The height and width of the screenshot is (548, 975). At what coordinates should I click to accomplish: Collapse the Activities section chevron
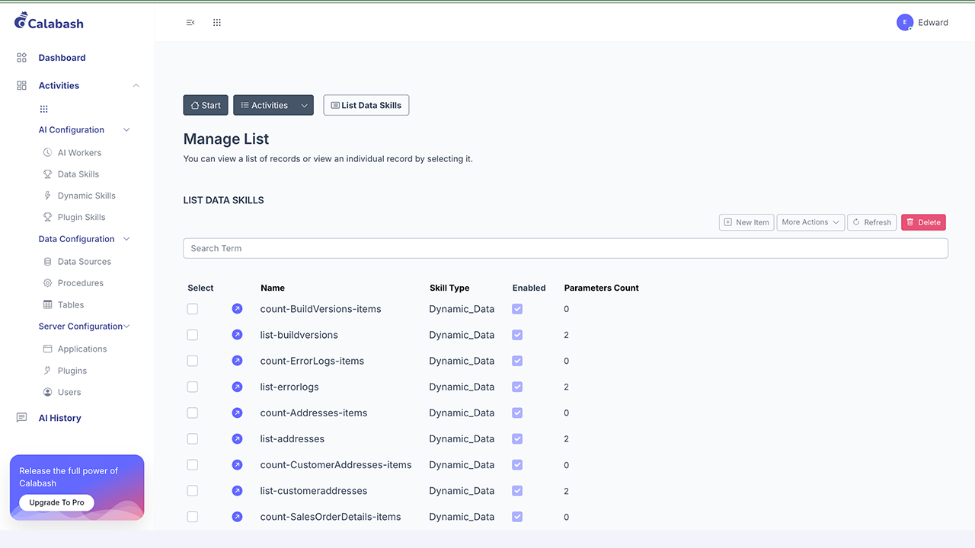(x=136, y=86)
